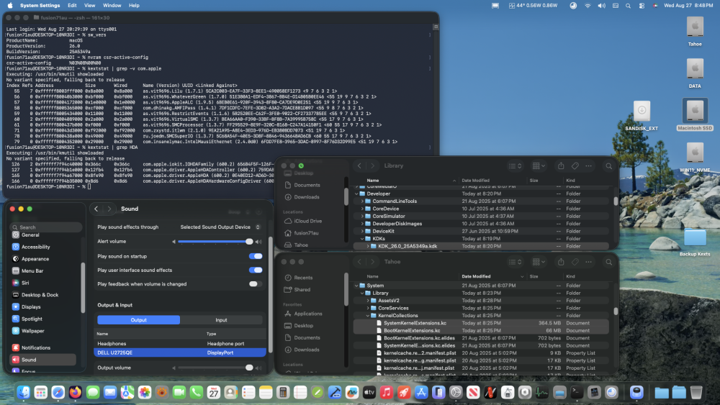Image resolution: width=720 pixels, height=405 pixels.
Task: Click Share icon in Library Finder window
Action: click(561, 165)
